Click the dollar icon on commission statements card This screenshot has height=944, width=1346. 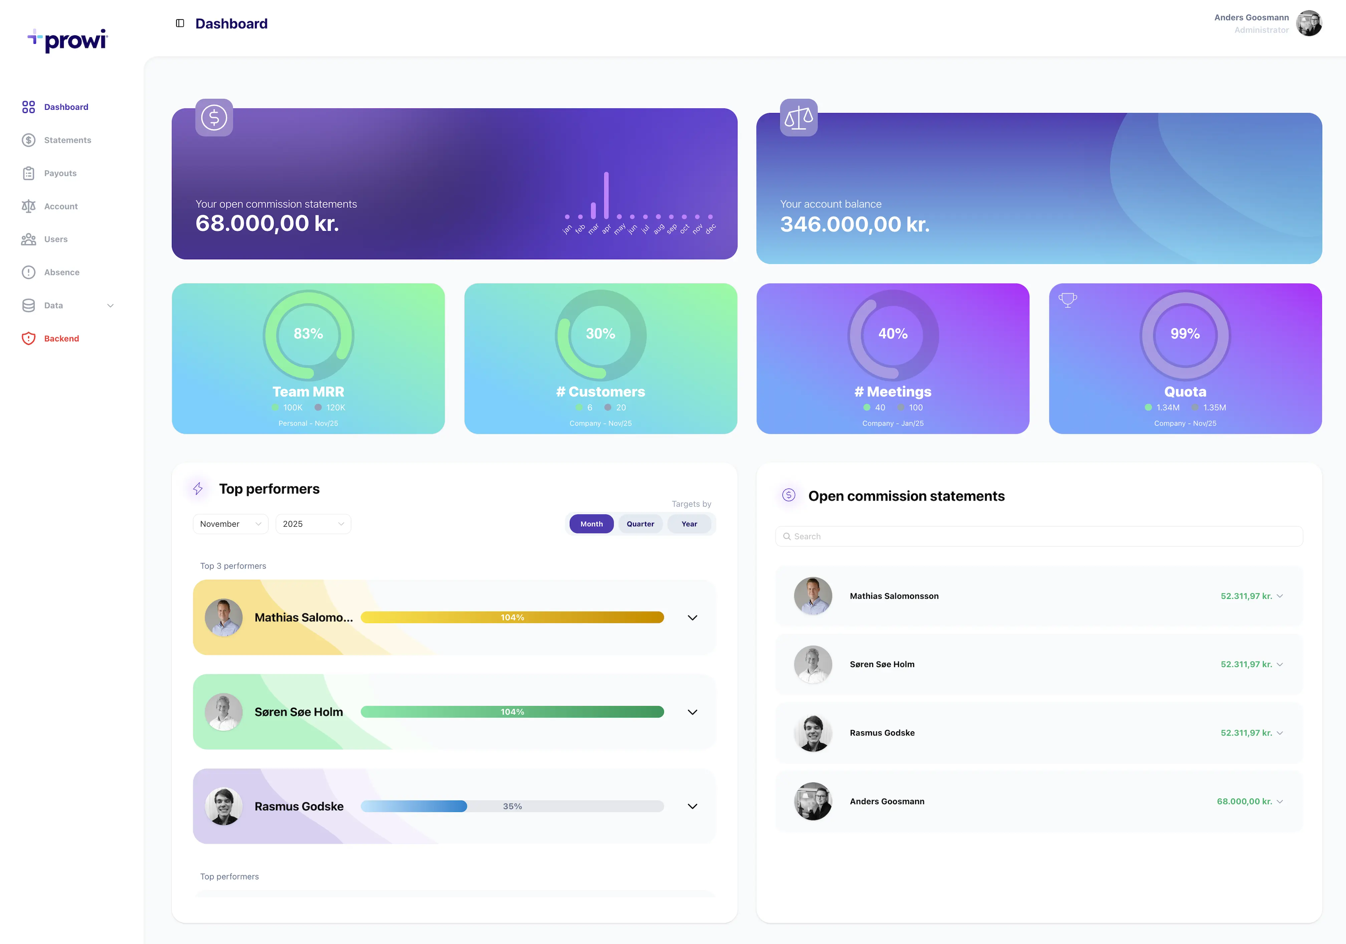[214, 118]
